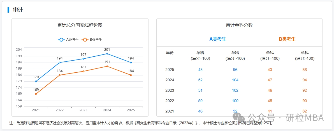Image resolution: width=334 pixels, height=131 pixels.
Task: Click the 2021 row B类 score 41
Action: pyautogui.click(x=270, y=111)
